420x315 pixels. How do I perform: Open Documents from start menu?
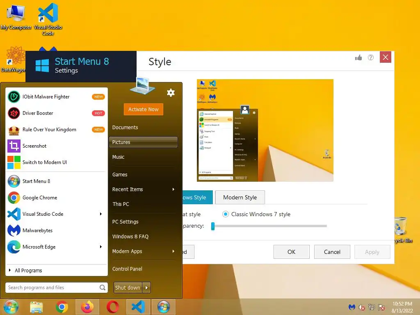point(143,128)
